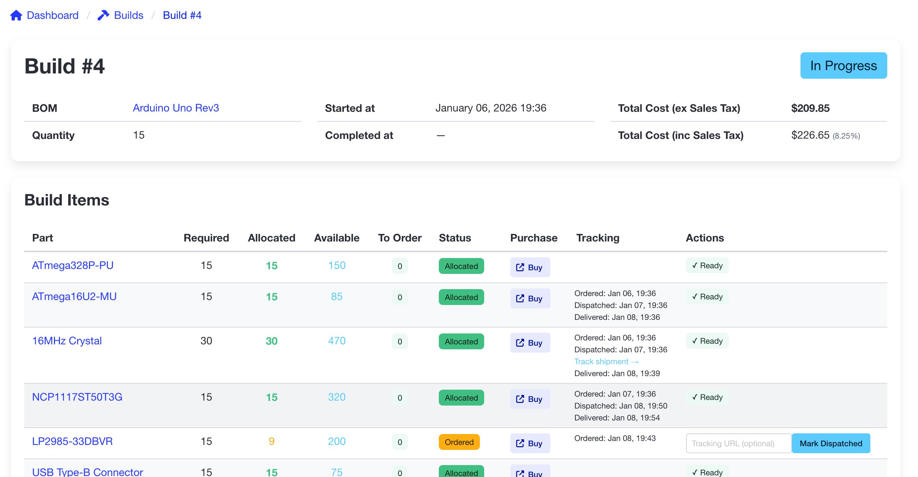This screenshot has width=918, height=477.
Task: Click Buy icon for NCP1117ST50T3G
Action: 520,399
